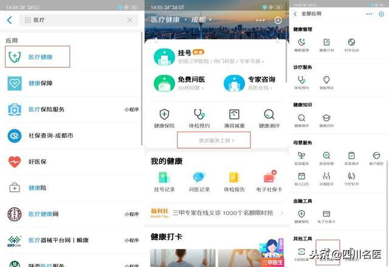
Task: Tap back arrow in search screen
Action: click(10, 20)
